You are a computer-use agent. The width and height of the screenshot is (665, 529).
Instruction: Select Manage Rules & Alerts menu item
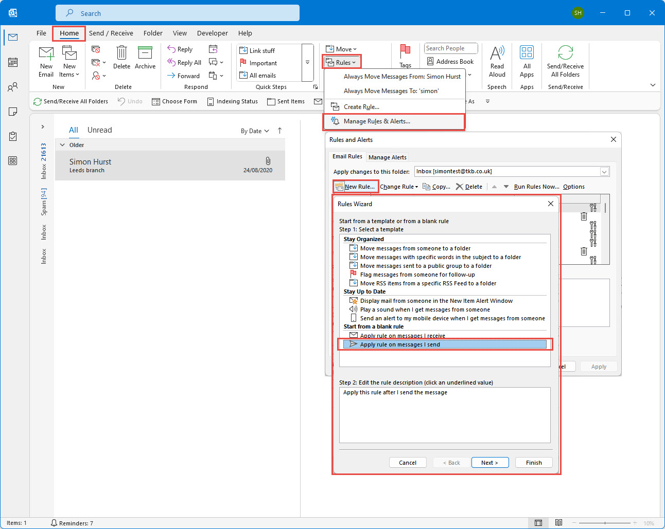[x=377, y=121]
